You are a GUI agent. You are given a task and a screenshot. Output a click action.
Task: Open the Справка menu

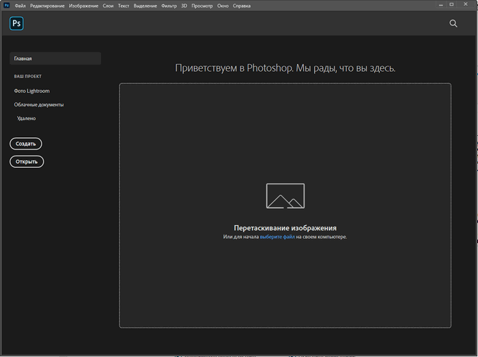tap(242, 5)
